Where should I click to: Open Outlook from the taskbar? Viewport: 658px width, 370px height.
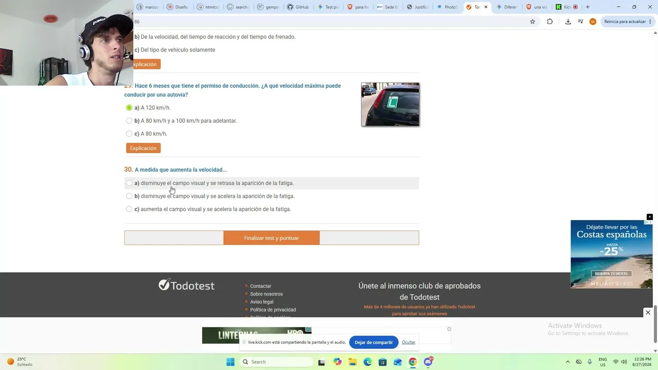397,362
